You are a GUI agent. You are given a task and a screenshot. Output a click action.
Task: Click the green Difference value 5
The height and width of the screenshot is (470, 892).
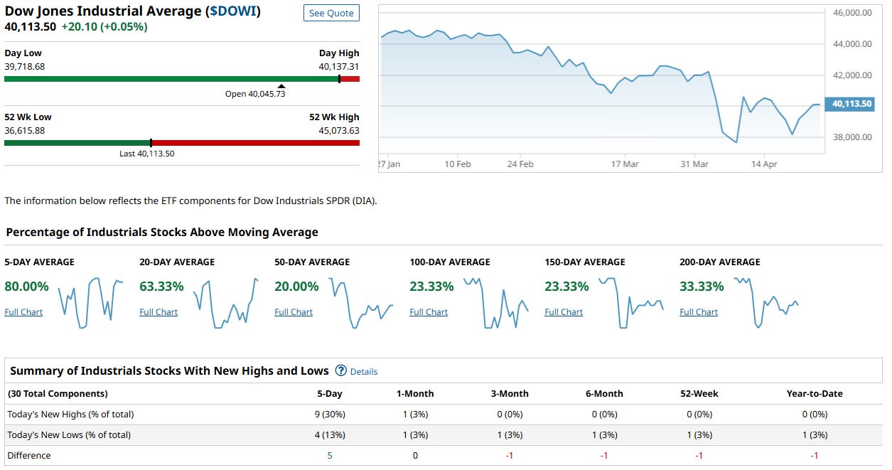[x=330, y=455]
